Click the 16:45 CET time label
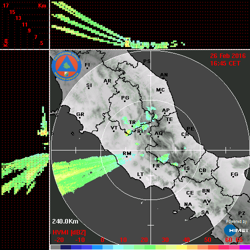 225,63
